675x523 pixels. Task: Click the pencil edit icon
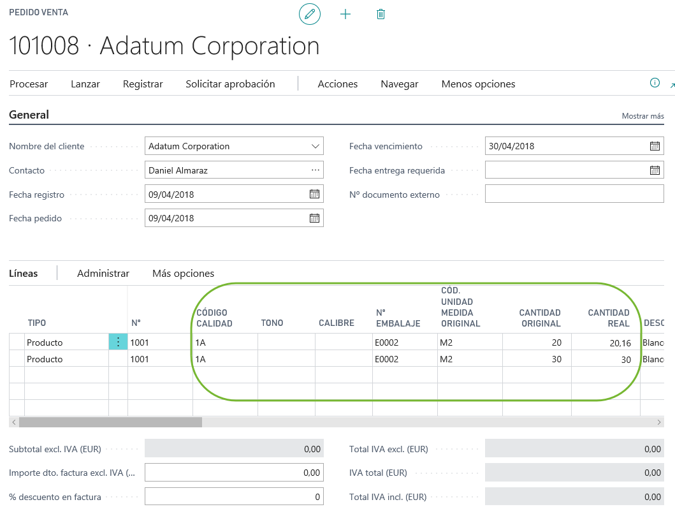(x=310, y=14)
